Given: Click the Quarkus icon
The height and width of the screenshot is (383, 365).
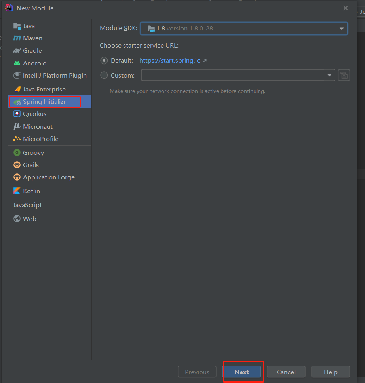Looking at the screenshot, I should tap(17, 114).
